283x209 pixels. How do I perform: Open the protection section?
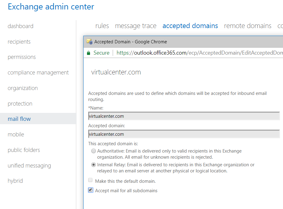point(20,104)
